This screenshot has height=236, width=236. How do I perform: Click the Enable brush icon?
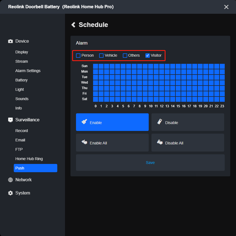[84, 122]
